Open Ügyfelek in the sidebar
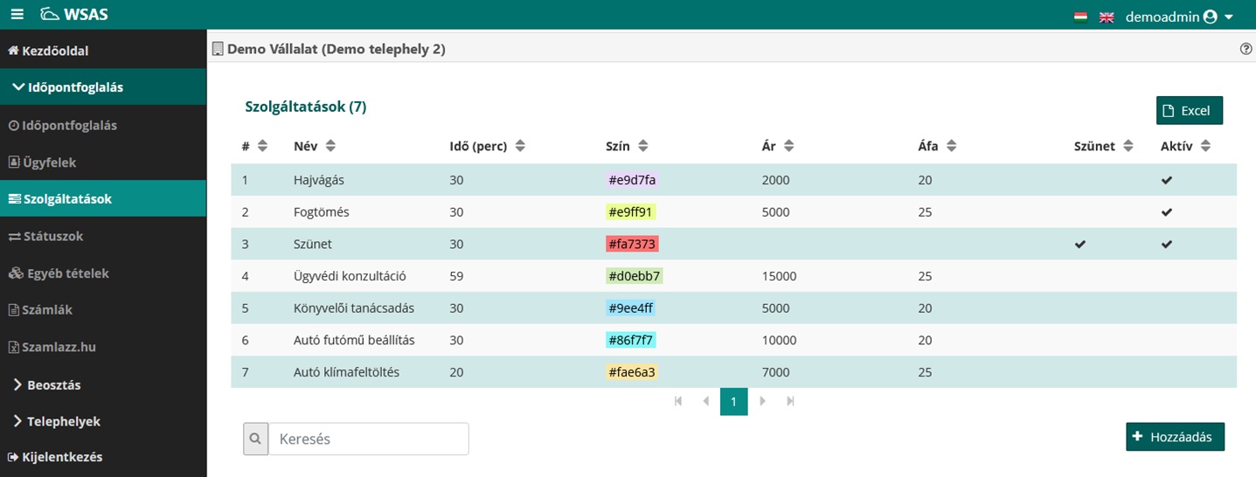The height and width of the screenshot is (477, 1256). [x=51, y=162]
